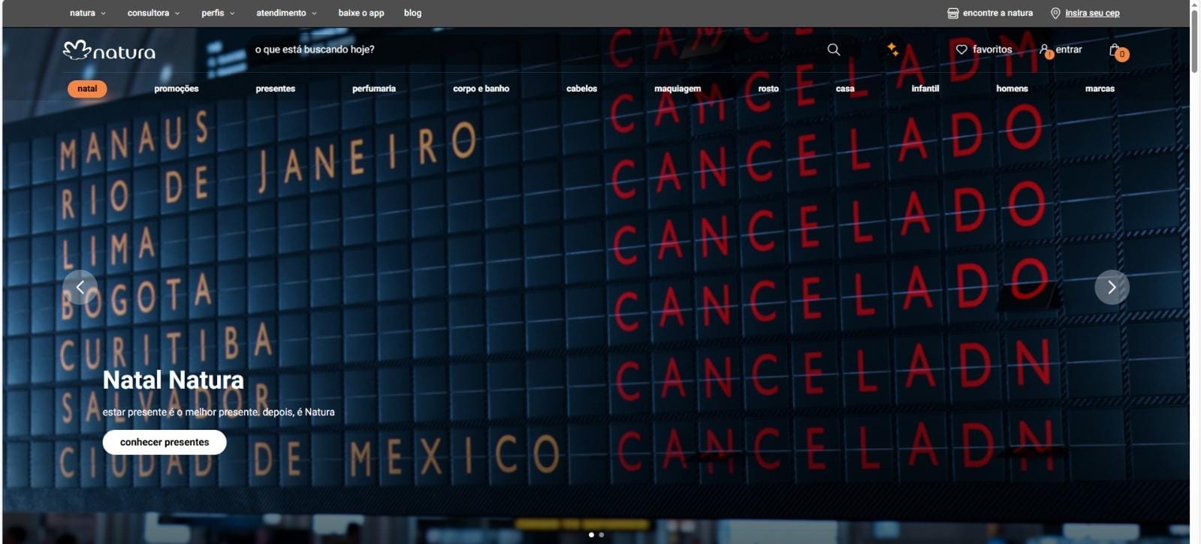Image resolution: width=1201 pixels, height=544 pixels.
Task: Open the sparkle AI assistant icon
Action: click(x=892, y=50)
